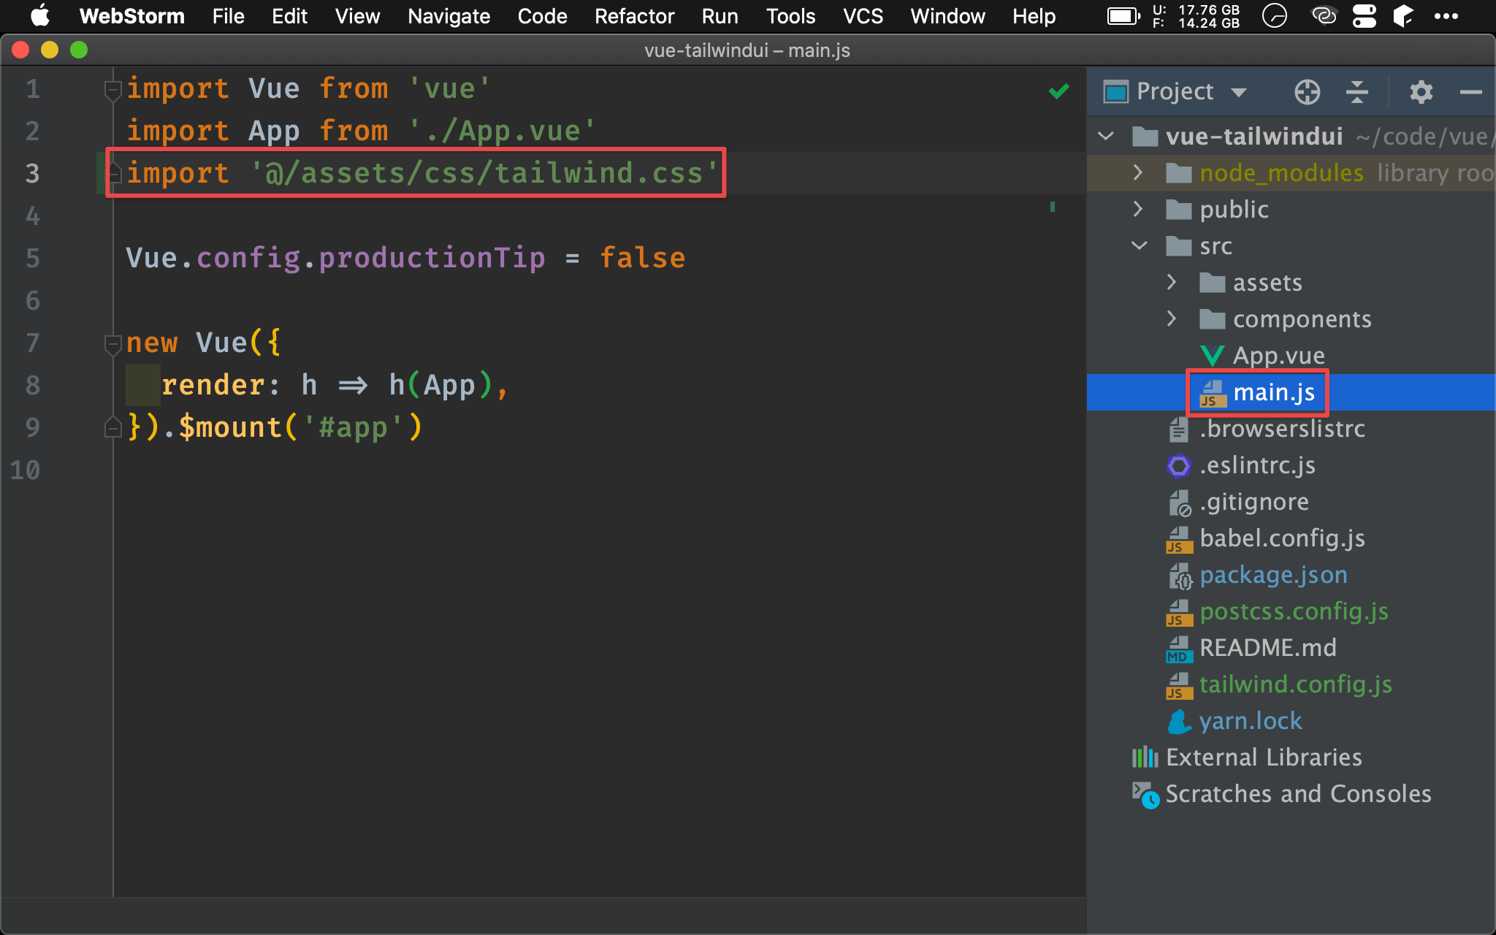Collapse the src folder
The width and height of the screenshot is (1496, 935).
[1139, 245]
